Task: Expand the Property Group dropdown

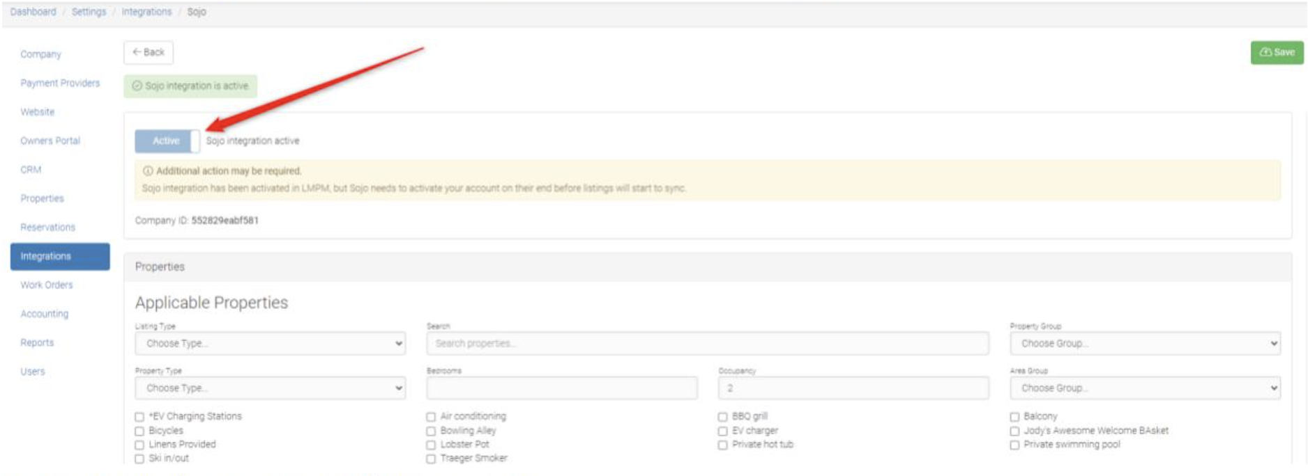Action: pyautogui.click(x=1144, y=343)
